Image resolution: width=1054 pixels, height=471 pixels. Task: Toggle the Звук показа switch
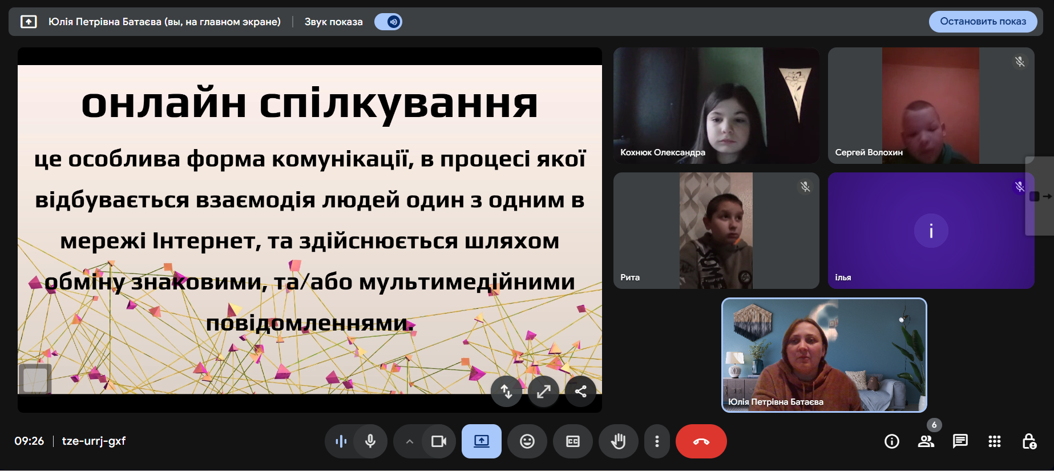point(389,22)
